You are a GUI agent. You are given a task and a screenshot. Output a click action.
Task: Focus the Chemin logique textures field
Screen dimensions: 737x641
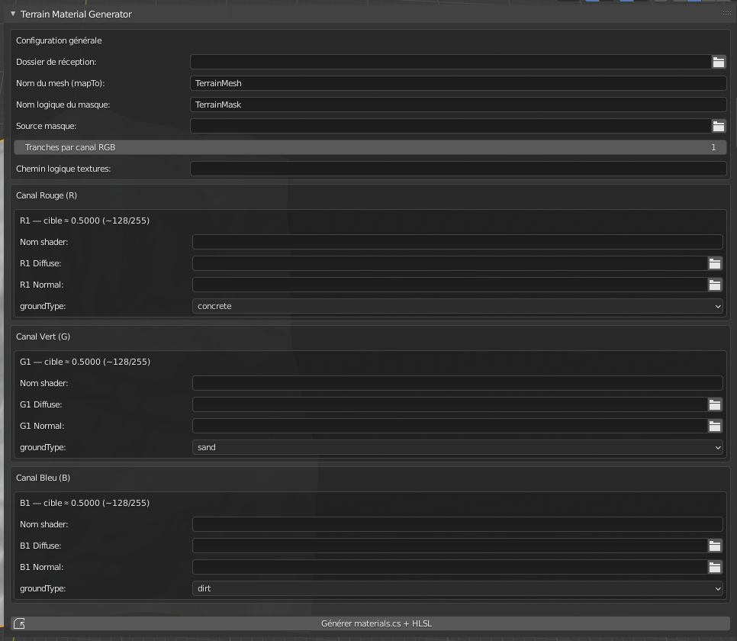pos(459,169)
